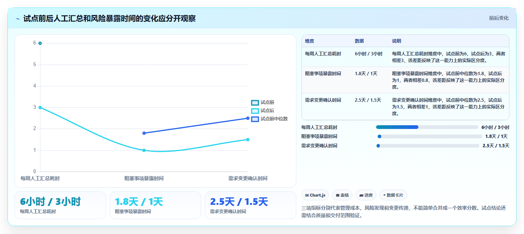Click the 表格 chip

coord(342,195)
